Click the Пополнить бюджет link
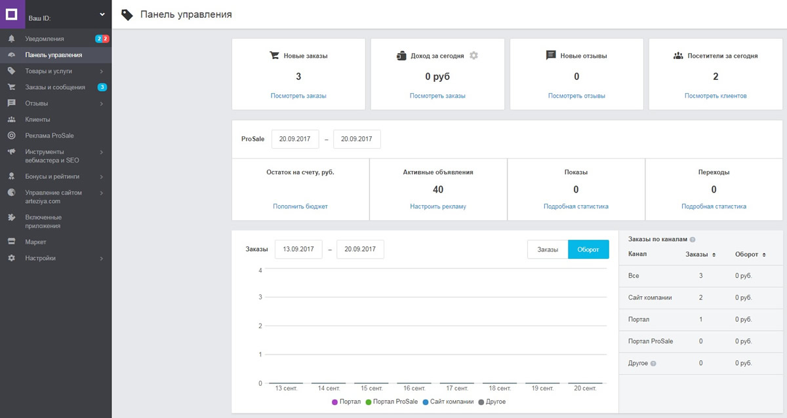Viewport: 787px width, 418px height. point(300,206)
